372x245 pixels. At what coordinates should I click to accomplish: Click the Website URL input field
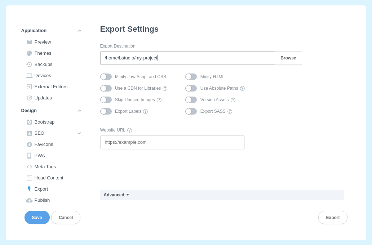click(172, 142)
